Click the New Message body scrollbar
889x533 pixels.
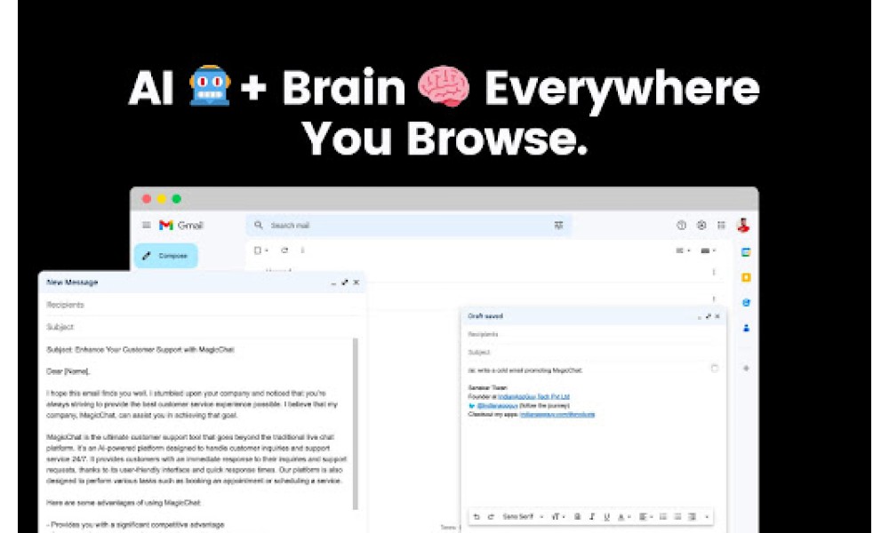click(x=356, y=424)
